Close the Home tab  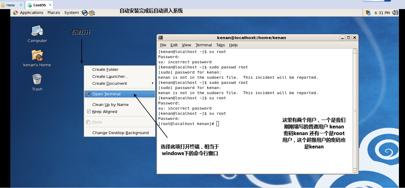pyautogui.click(x=21, y=5)
